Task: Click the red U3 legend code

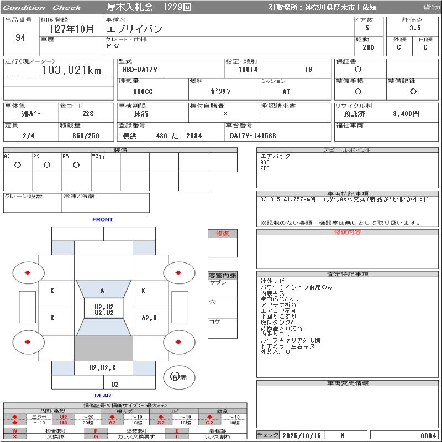Action: click(x=64, y=423)
